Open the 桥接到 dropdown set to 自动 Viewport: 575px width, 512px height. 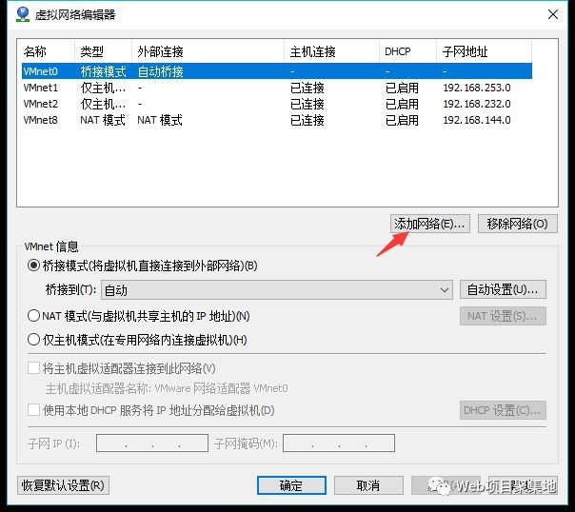277,290
